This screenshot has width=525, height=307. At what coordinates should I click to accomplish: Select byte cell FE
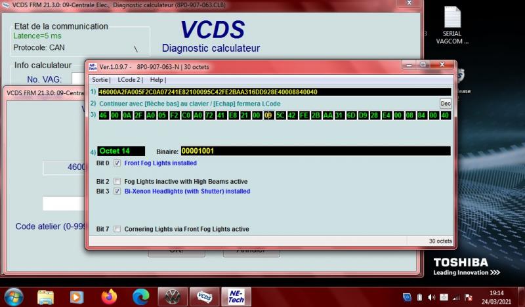pos(304,115)
